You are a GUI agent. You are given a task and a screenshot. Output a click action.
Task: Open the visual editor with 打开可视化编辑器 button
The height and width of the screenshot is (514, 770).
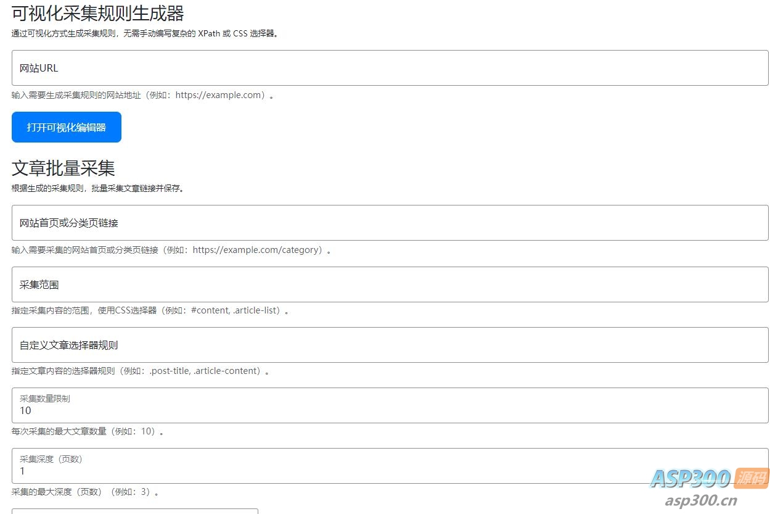(67, 127)
